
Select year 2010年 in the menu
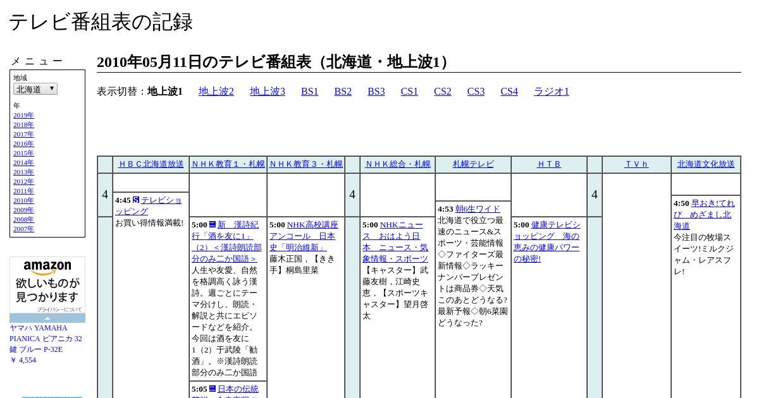pyautogui.click(x=23, y=200)
